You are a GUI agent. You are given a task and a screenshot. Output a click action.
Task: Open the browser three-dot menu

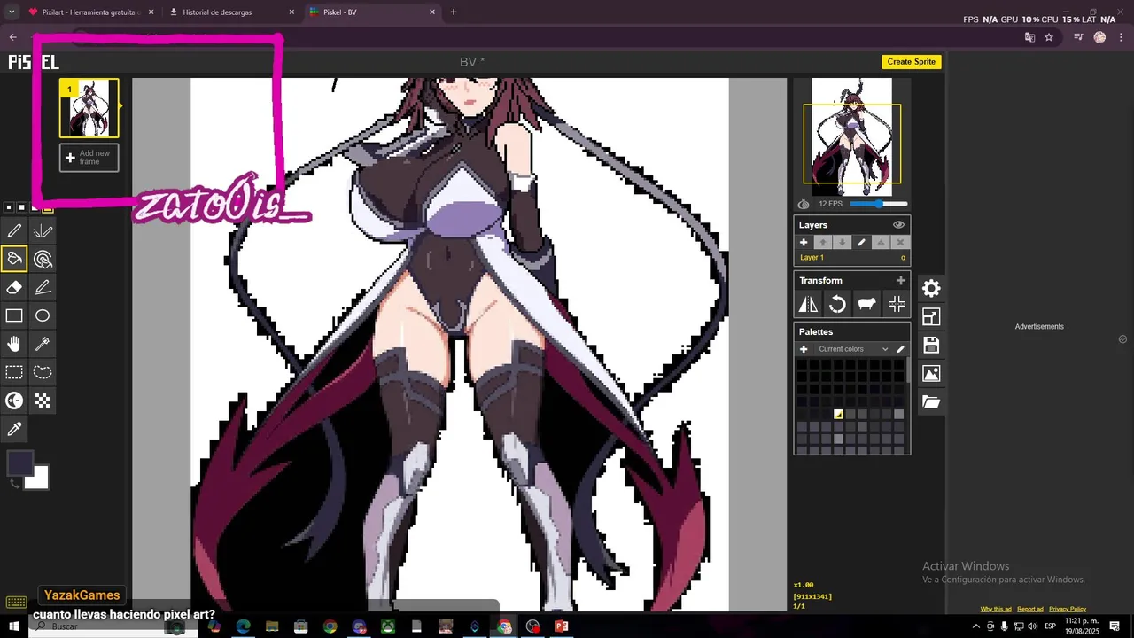(1122, 37)
